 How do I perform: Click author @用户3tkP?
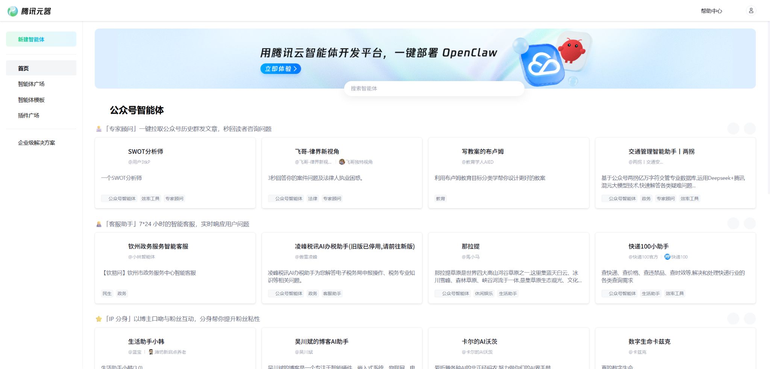(139, 162)
